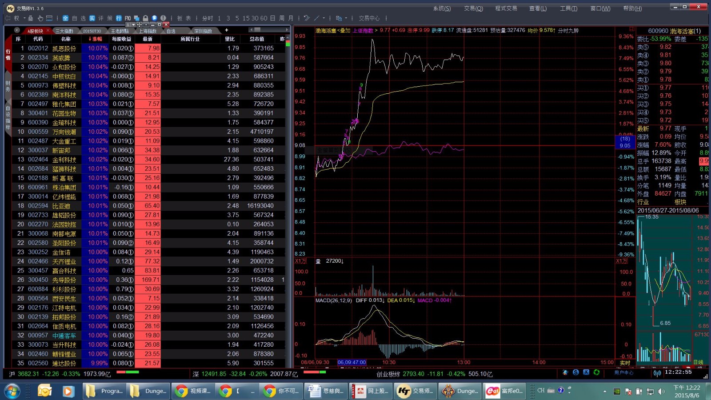Click the alarm bell icon in status bar

565,372
